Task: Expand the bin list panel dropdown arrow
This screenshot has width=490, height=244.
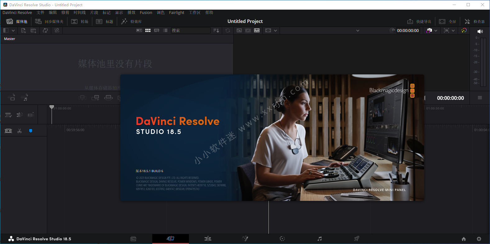Action: (x=13, y=30)
